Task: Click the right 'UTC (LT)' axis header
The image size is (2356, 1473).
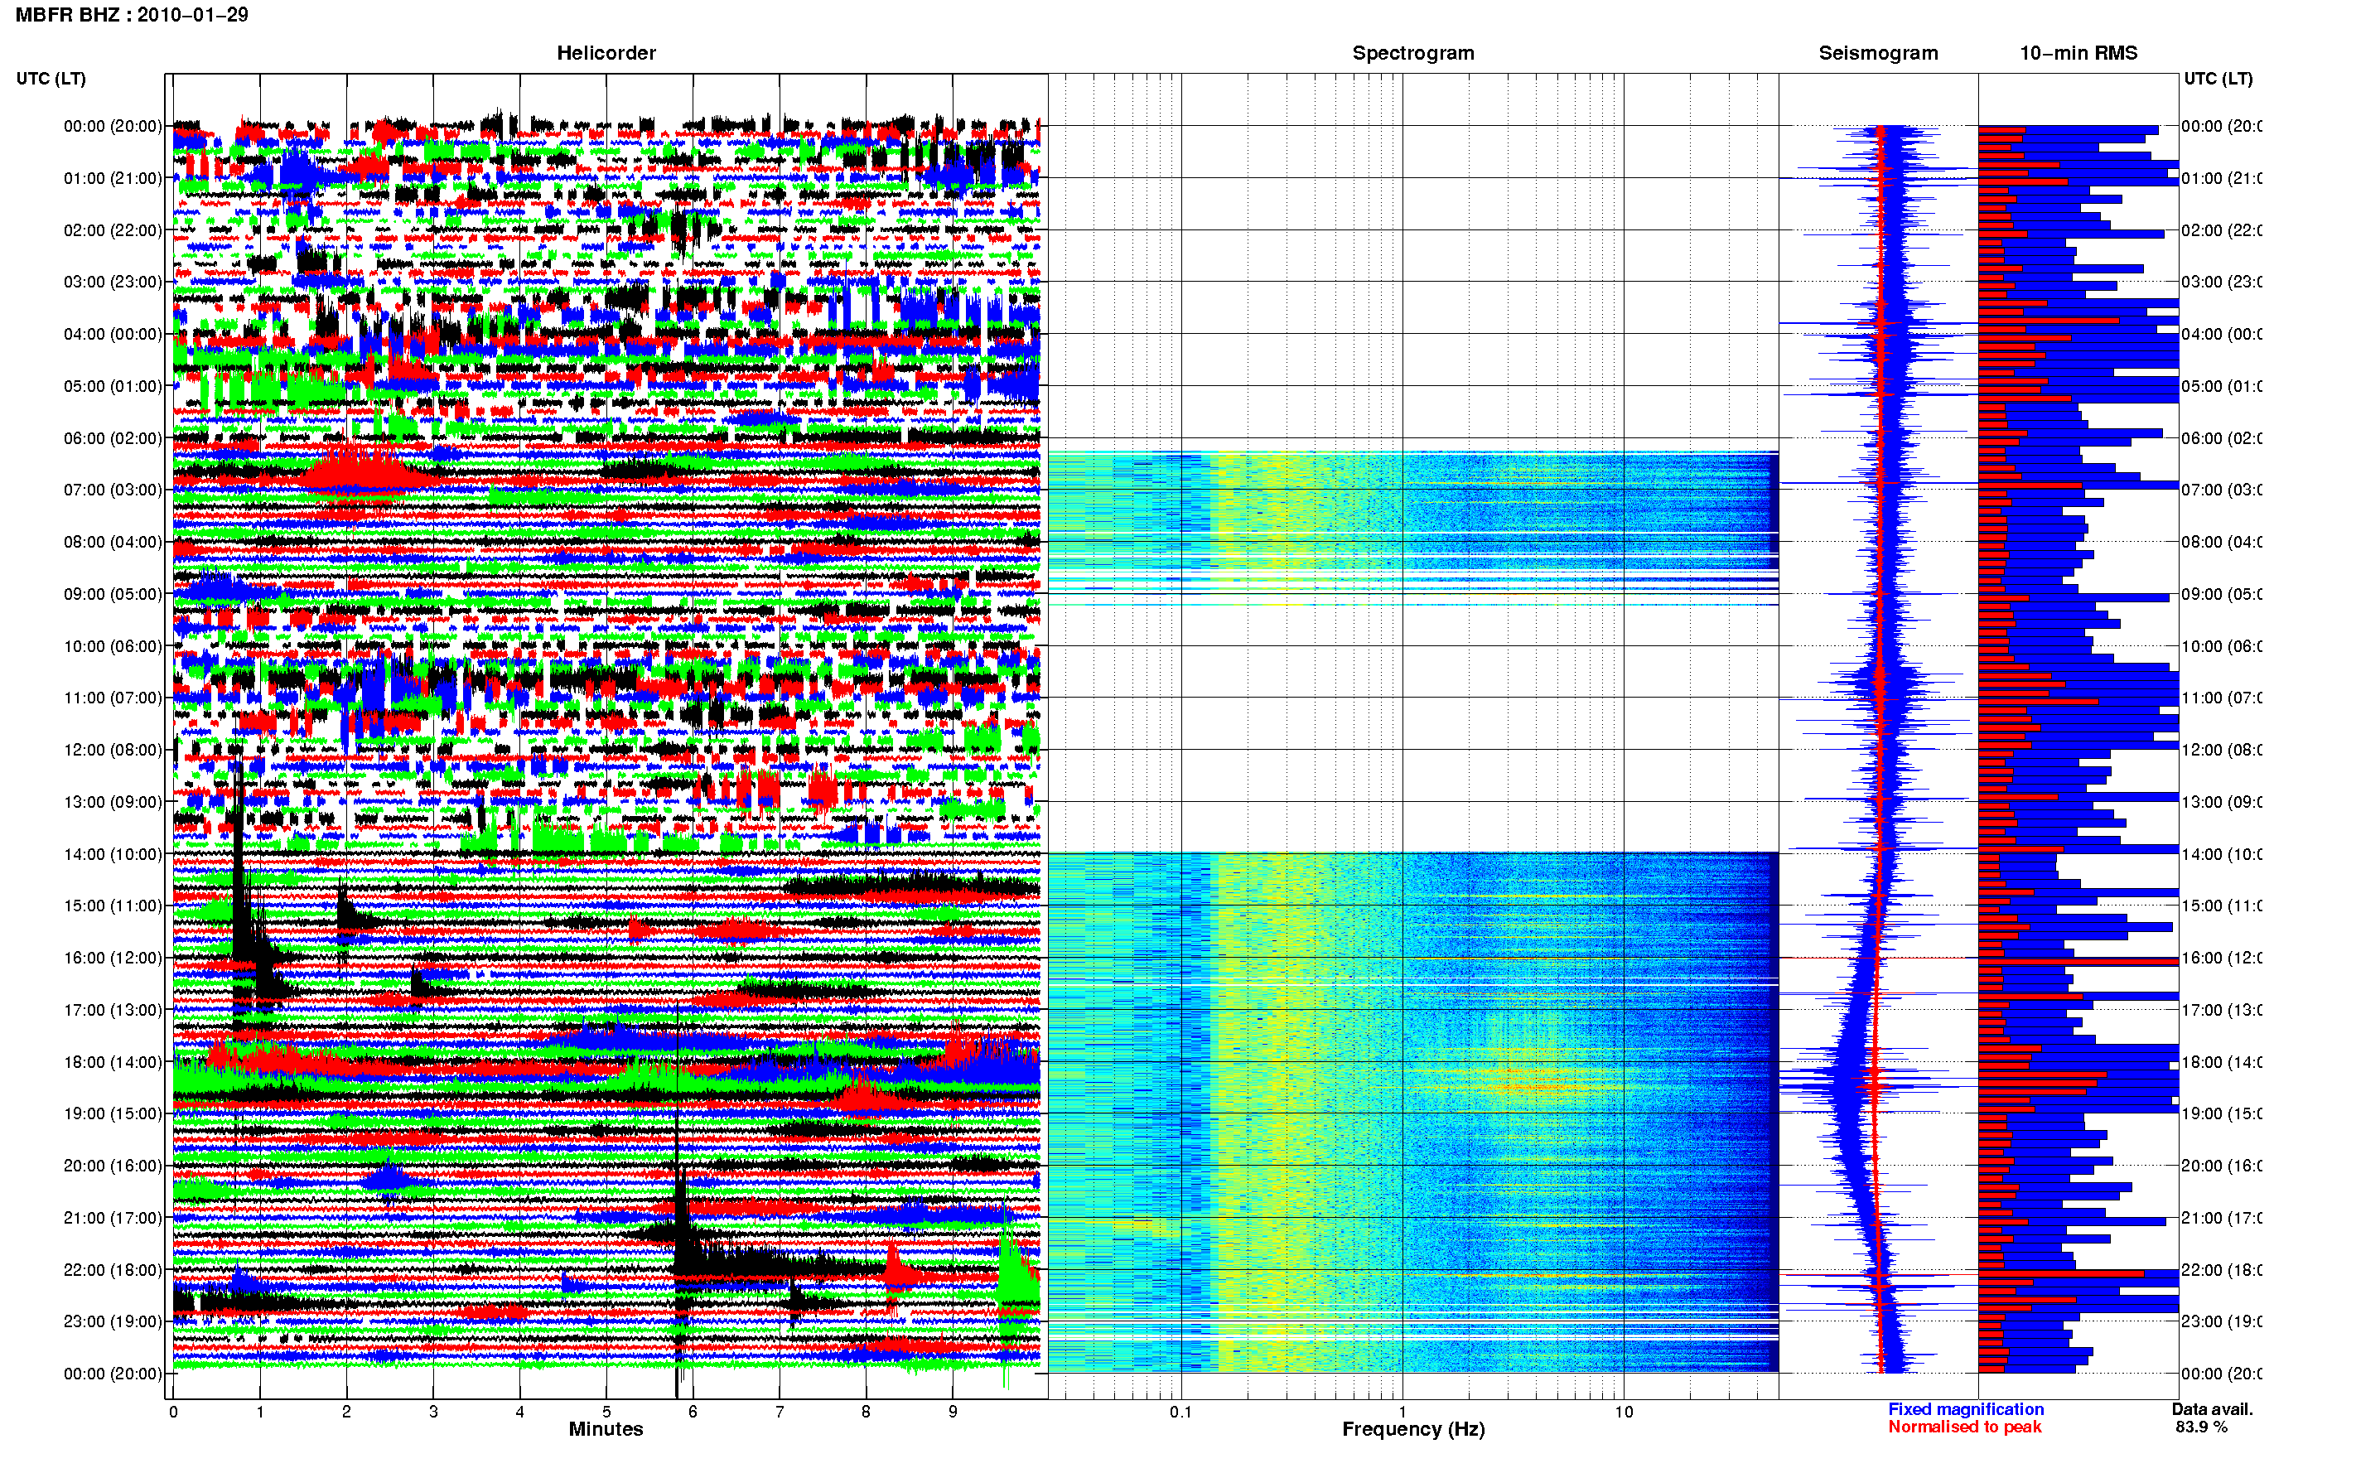Action: point(2218,78)
